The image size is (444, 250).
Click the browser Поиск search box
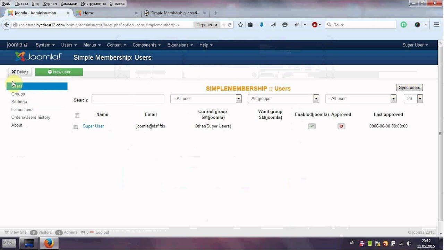click(361, 25)
